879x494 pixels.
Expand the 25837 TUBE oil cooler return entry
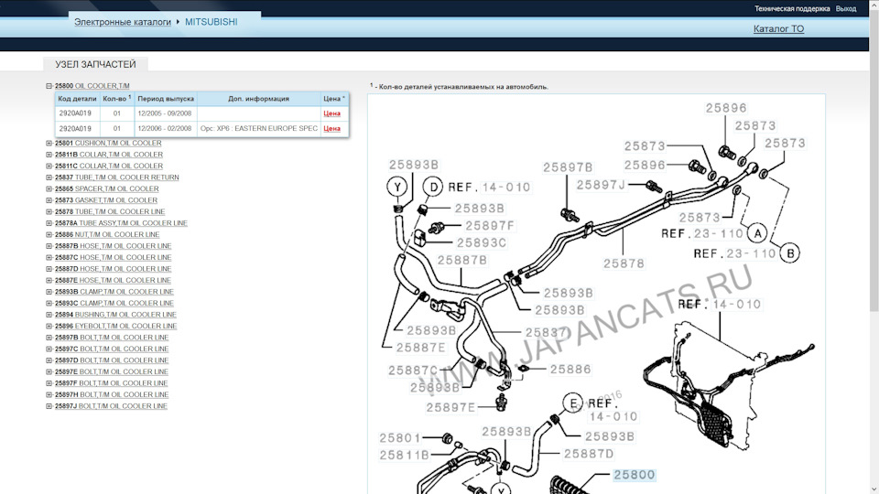49,177
